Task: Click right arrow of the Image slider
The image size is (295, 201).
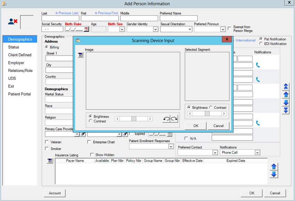Action: tap(150, 119)
